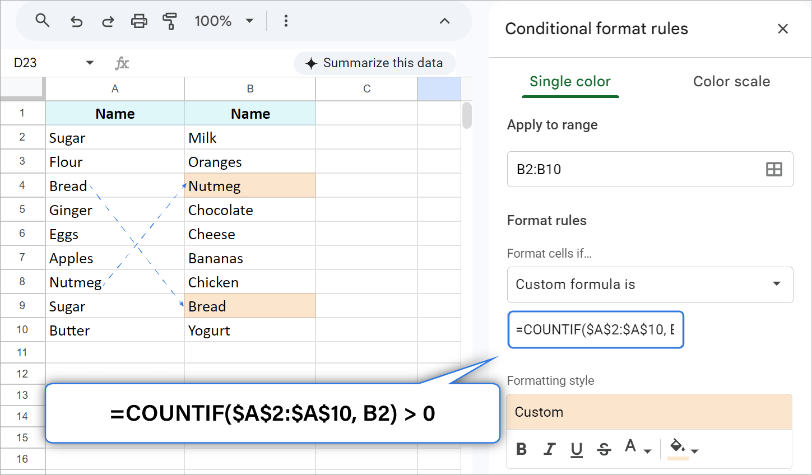Click cell 'Chicken'
The width and height of the screenshot is (812, 475).
(x=250, y=282)
